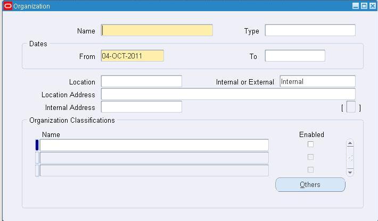Screen dimensions: 378x221
Task: Toggle the first row Enabled checkbox
Action: pos(310,144)
